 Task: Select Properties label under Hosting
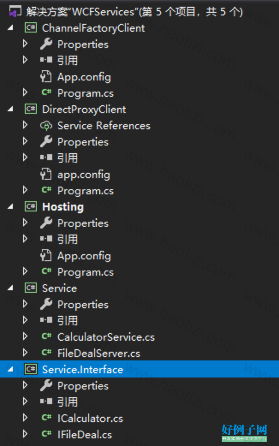pos(83,223)
